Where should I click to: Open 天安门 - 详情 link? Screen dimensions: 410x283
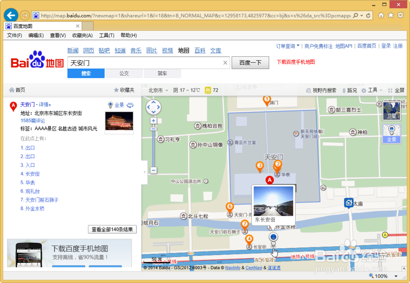36,104
